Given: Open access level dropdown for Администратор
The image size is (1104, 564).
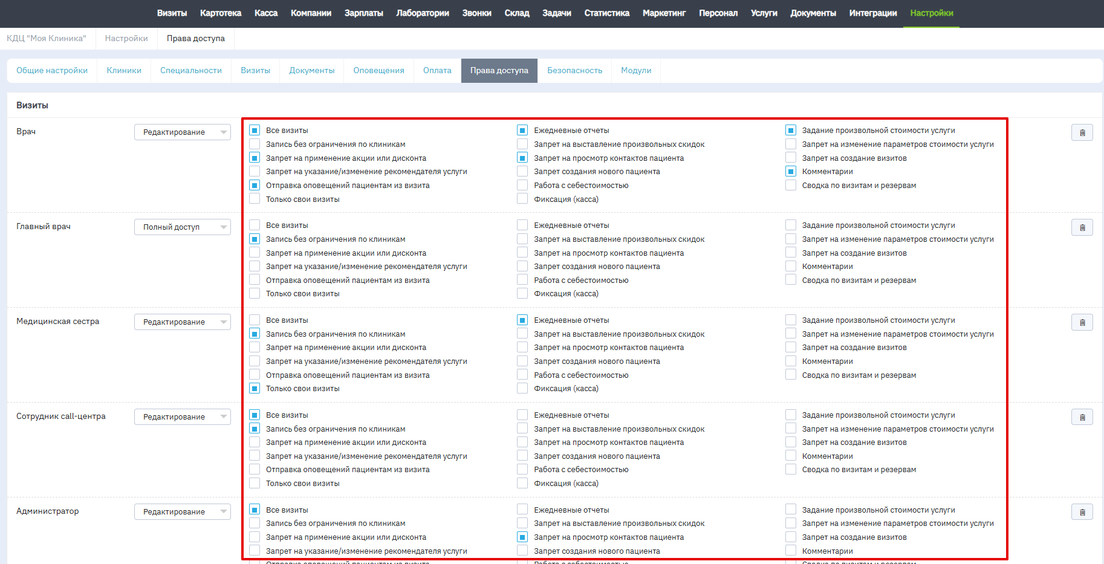Looking at the screenshot, I should tap(182, 512).
